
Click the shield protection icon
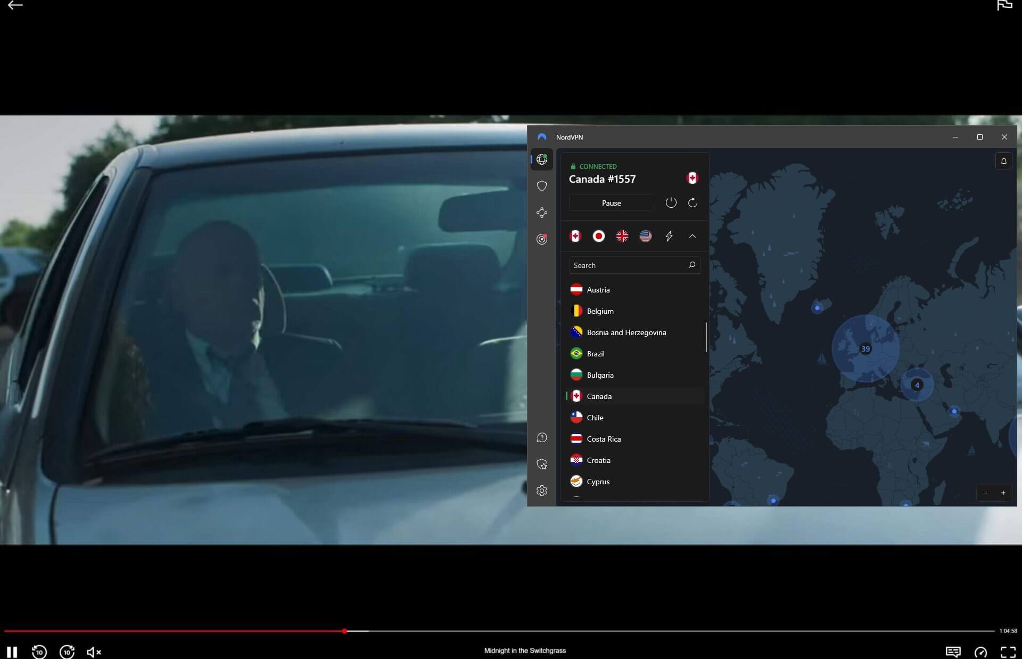point(541,185)
